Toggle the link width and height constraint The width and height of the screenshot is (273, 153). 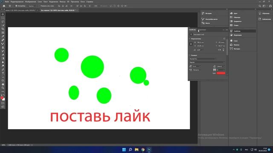click(191, 44)
